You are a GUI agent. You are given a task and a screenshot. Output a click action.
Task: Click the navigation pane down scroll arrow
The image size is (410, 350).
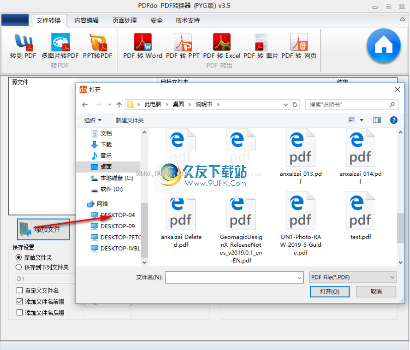click(x=144, y=262)
